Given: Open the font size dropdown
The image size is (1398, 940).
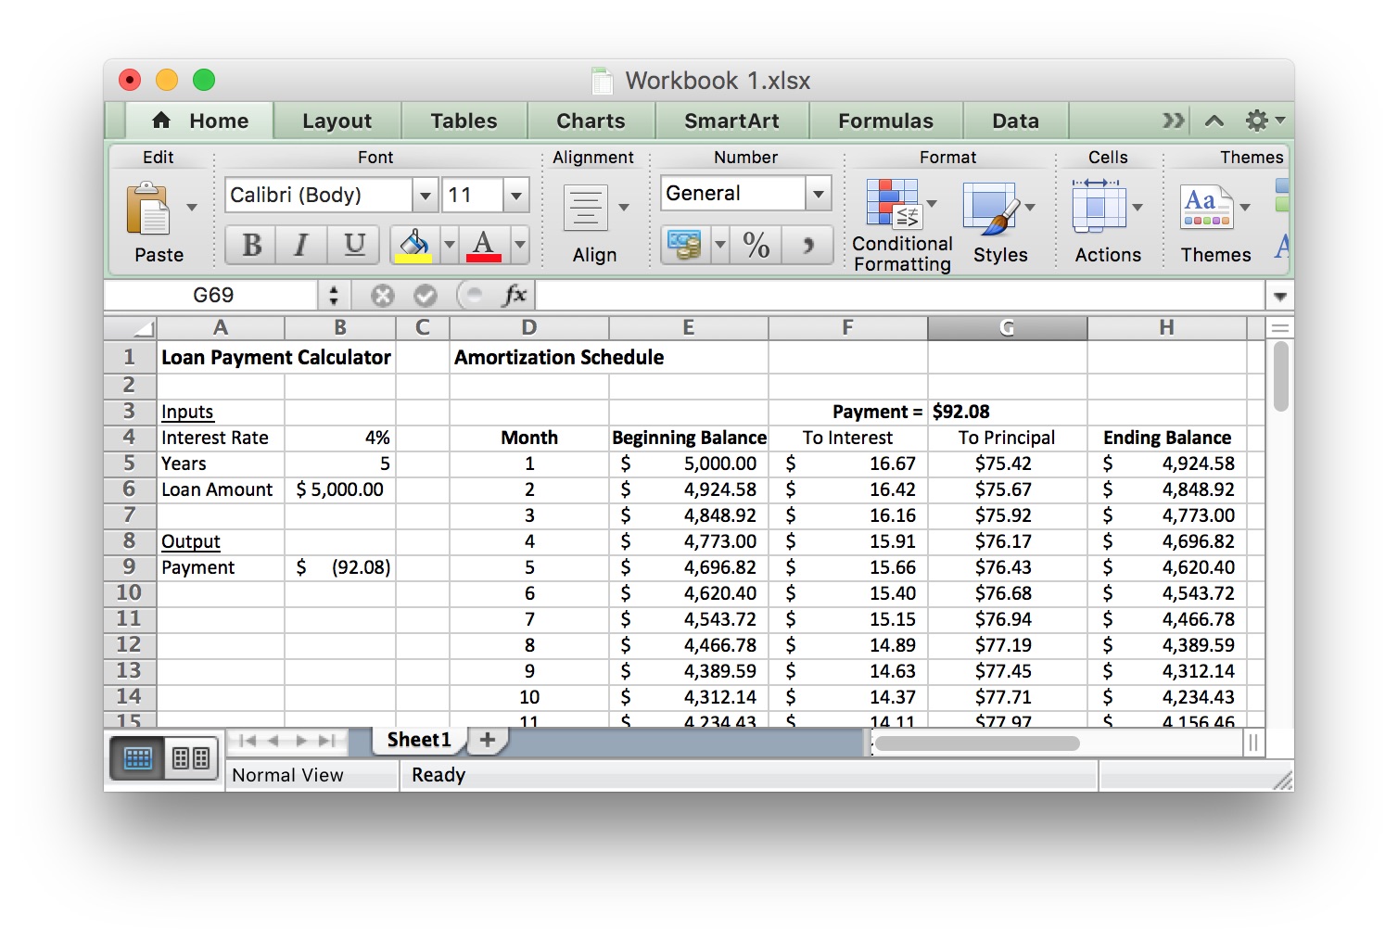Looking at the screenshot, I should [x=516, y=196].
